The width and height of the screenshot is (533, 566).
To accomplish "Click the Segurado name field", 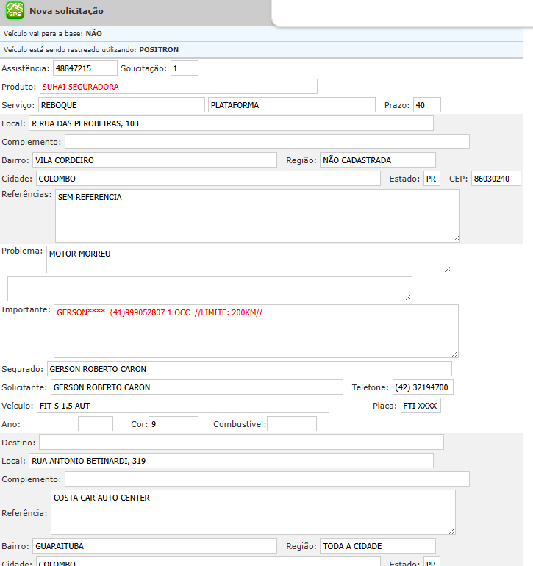I will click(x=249, y=369).
